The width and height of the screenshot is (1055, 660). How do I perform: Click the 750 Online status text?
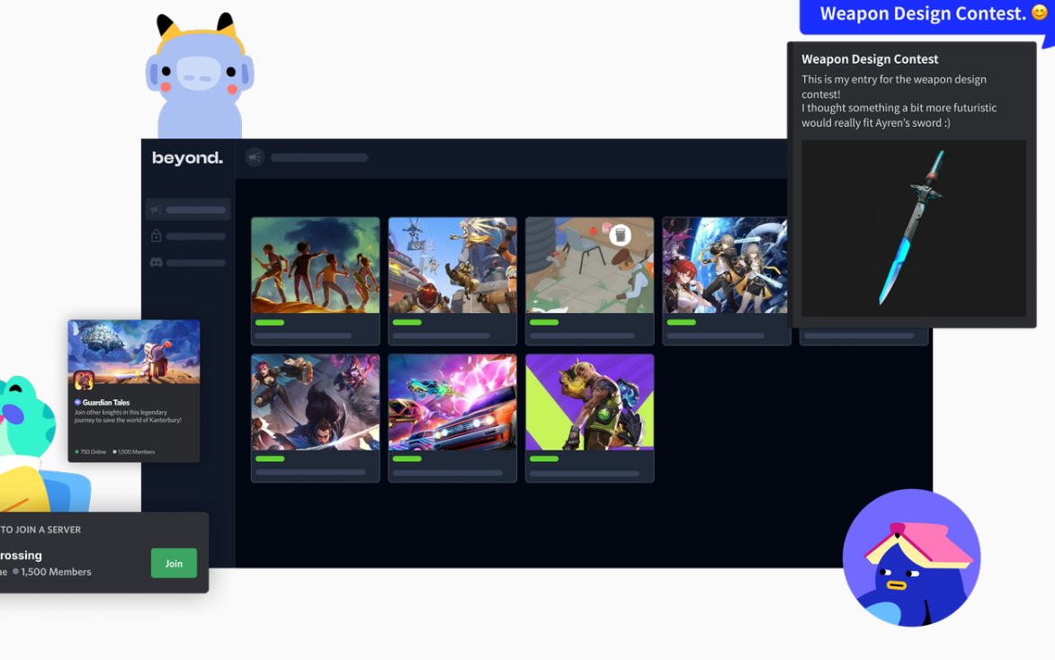pos(93,452)
